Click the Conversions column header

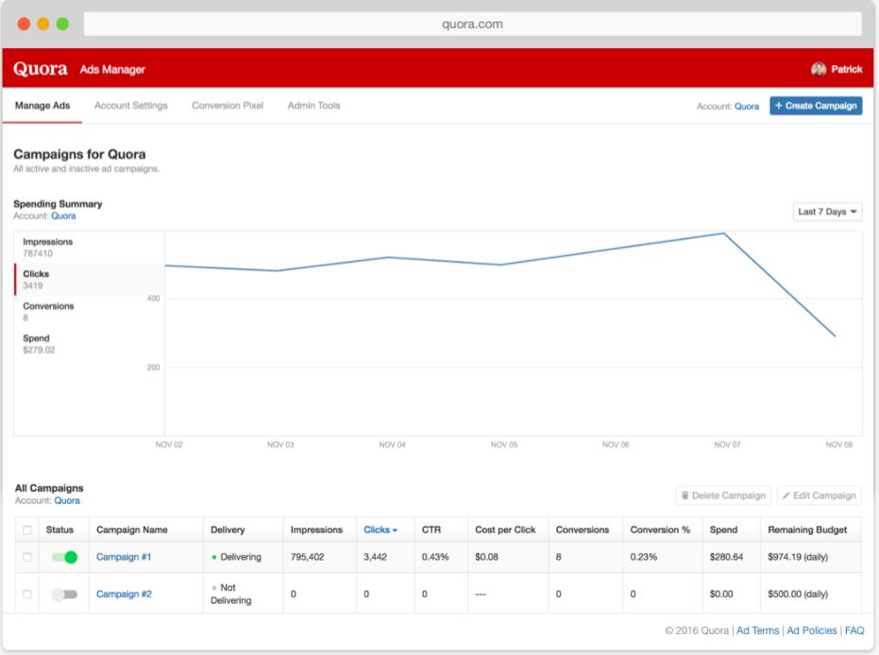pos(582,529)
